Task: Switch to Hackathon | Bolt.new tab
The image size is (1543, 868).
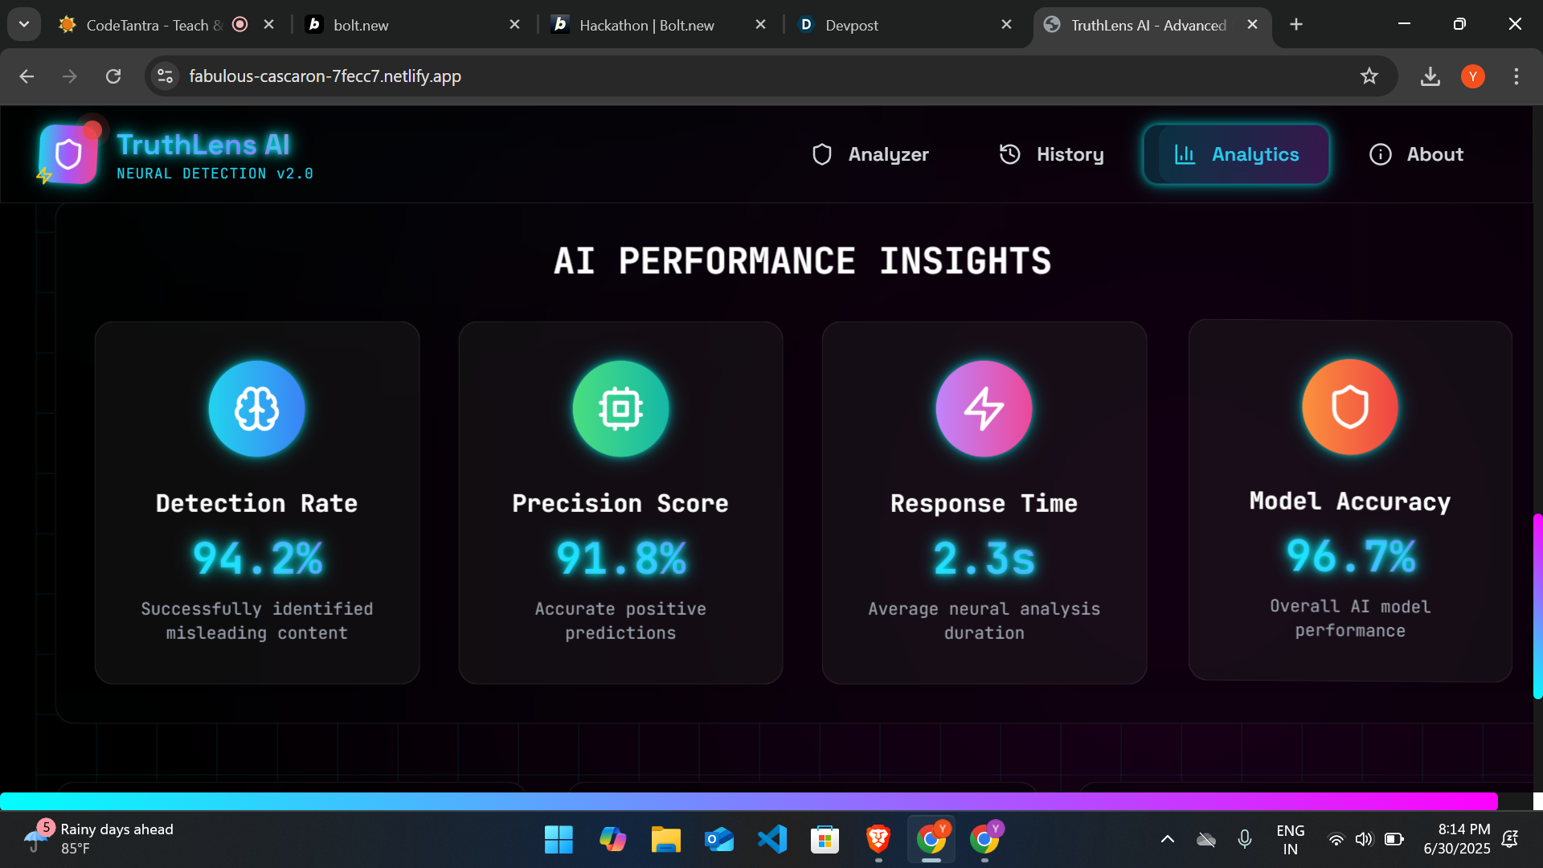Action: pyautogui.click(x=646, y=25)
